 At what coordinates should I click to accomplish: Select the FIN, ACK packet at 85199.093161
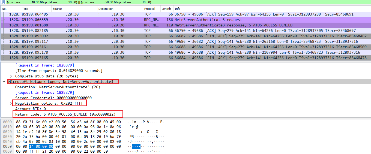(x=185, y=47)
